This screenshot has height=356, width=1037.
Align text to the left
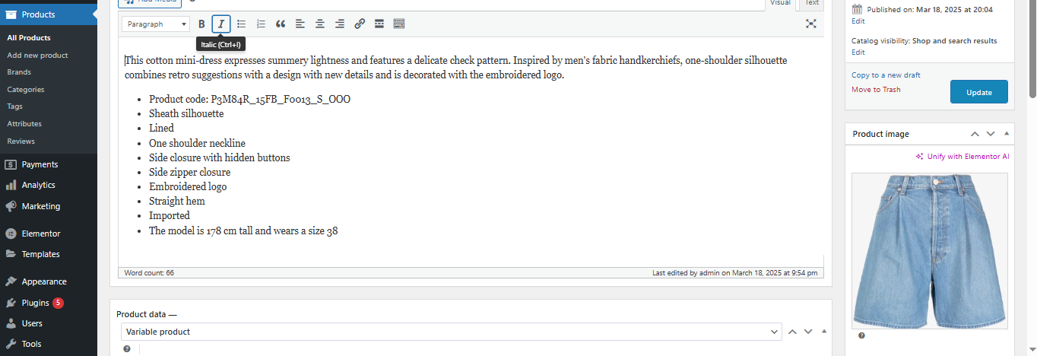(x=300, y=24)
